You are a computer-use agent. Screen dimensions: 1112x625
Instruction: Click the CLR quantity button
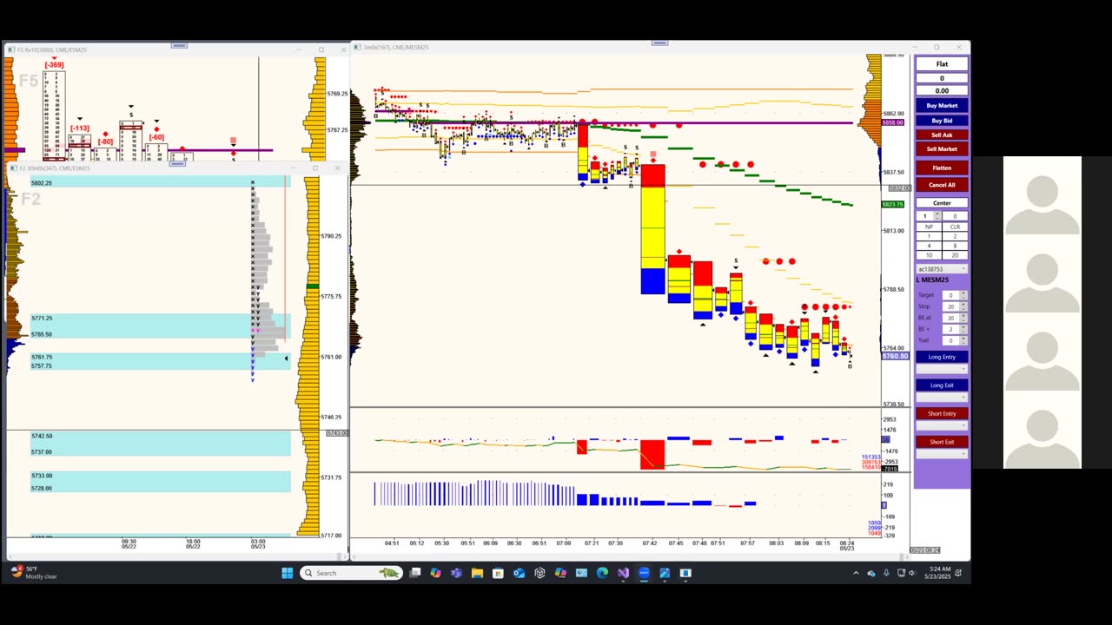click(955, 227)
